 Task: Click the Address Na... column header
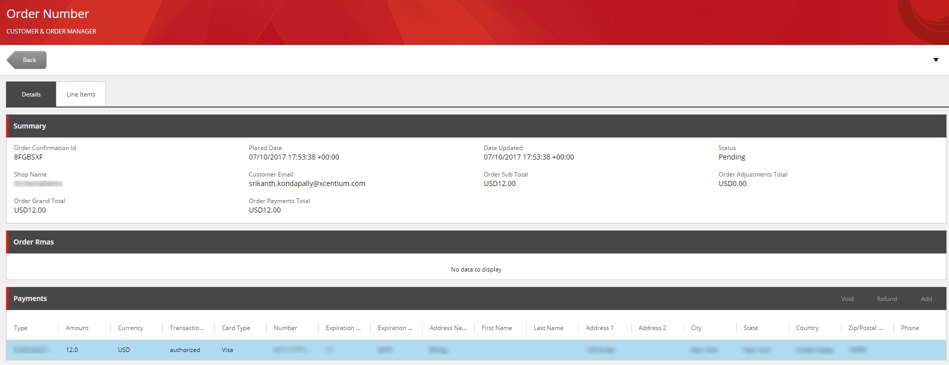(448, 328)
